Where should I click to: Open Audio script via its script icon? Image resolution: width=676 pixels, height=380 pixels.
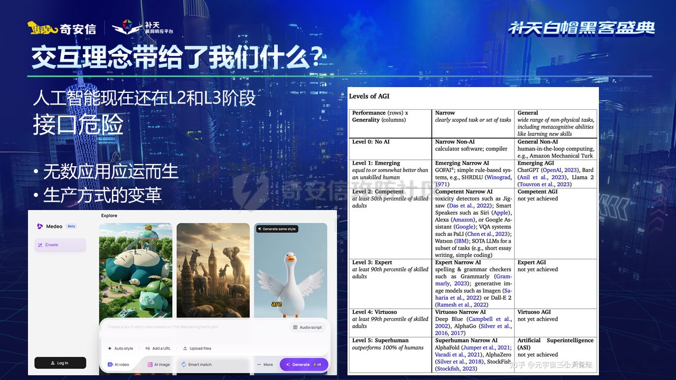[x=295, y=327]
